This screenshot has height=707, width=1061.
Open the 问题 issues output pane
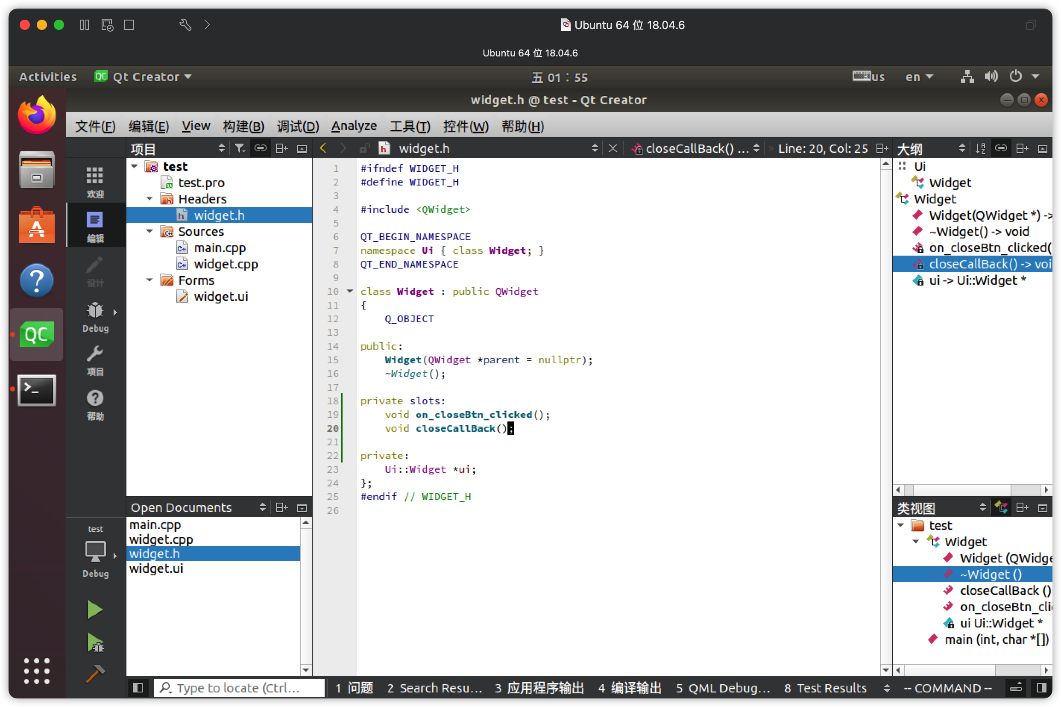tap(355, 688)
